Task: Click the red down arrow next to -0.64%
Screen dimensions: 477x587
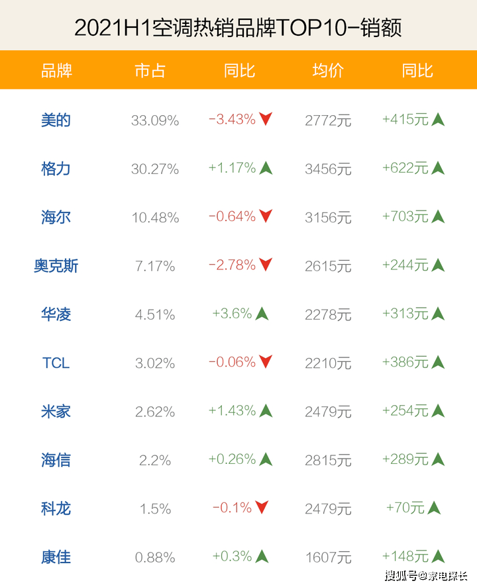Action: tap(266, 216)
